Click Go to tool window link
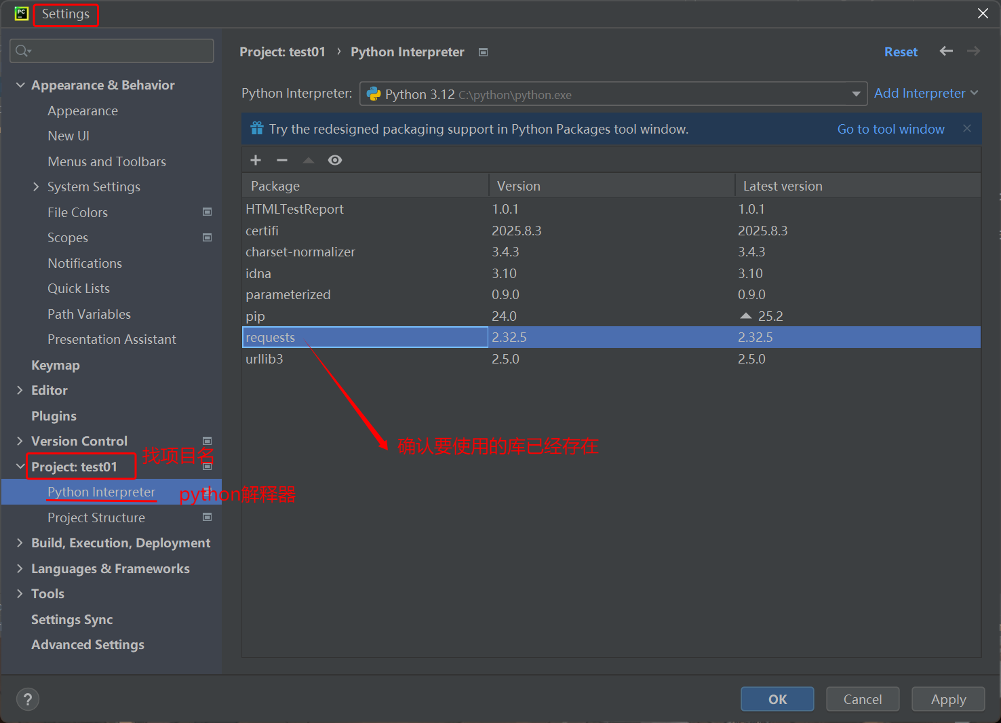The width and height of the screenshot is (1001, 723). point(890,129)
